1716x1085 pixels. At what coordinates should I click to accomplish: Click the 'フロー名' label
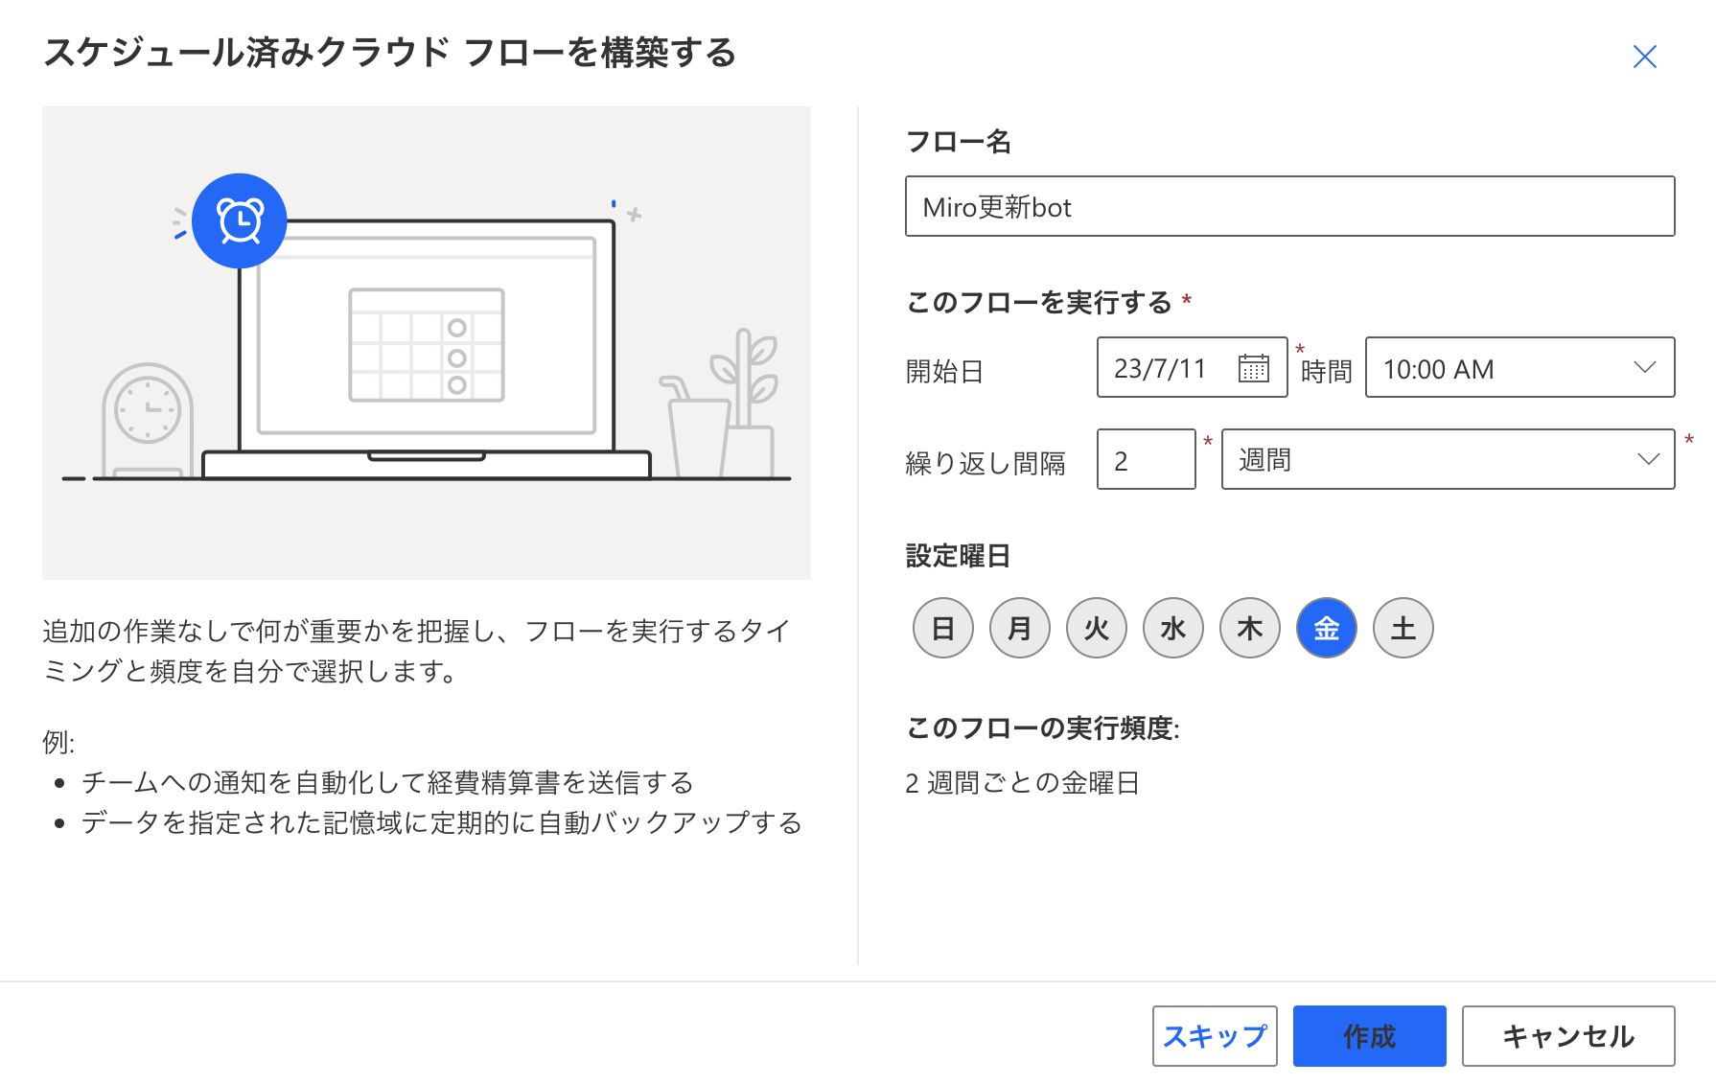tap(959, 142)
